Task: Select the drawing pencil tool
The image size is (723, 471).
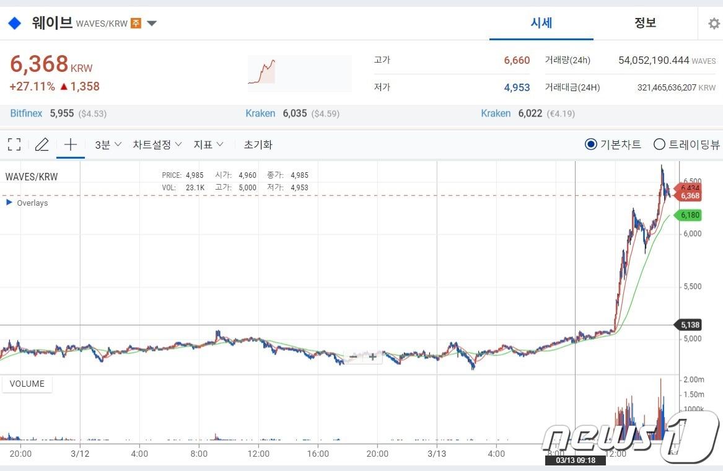Action: pyautogui.click(x=42, y=144)
